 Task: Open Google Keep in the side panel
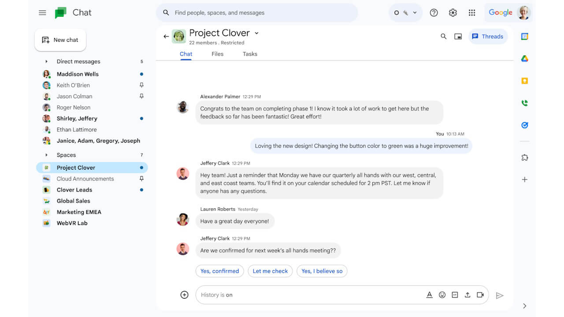click(x=524, y=81)
